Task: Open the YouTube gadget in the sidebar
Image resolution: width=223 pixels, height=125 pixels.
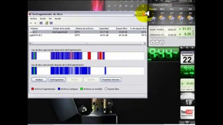Action: click(187, 113)
